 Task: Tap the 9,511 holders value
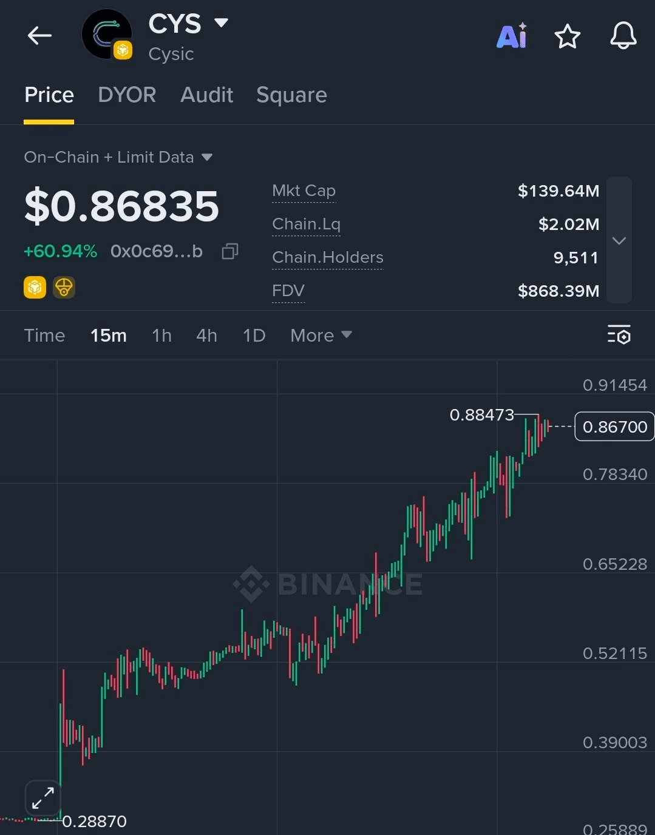[x=576, y=258]
